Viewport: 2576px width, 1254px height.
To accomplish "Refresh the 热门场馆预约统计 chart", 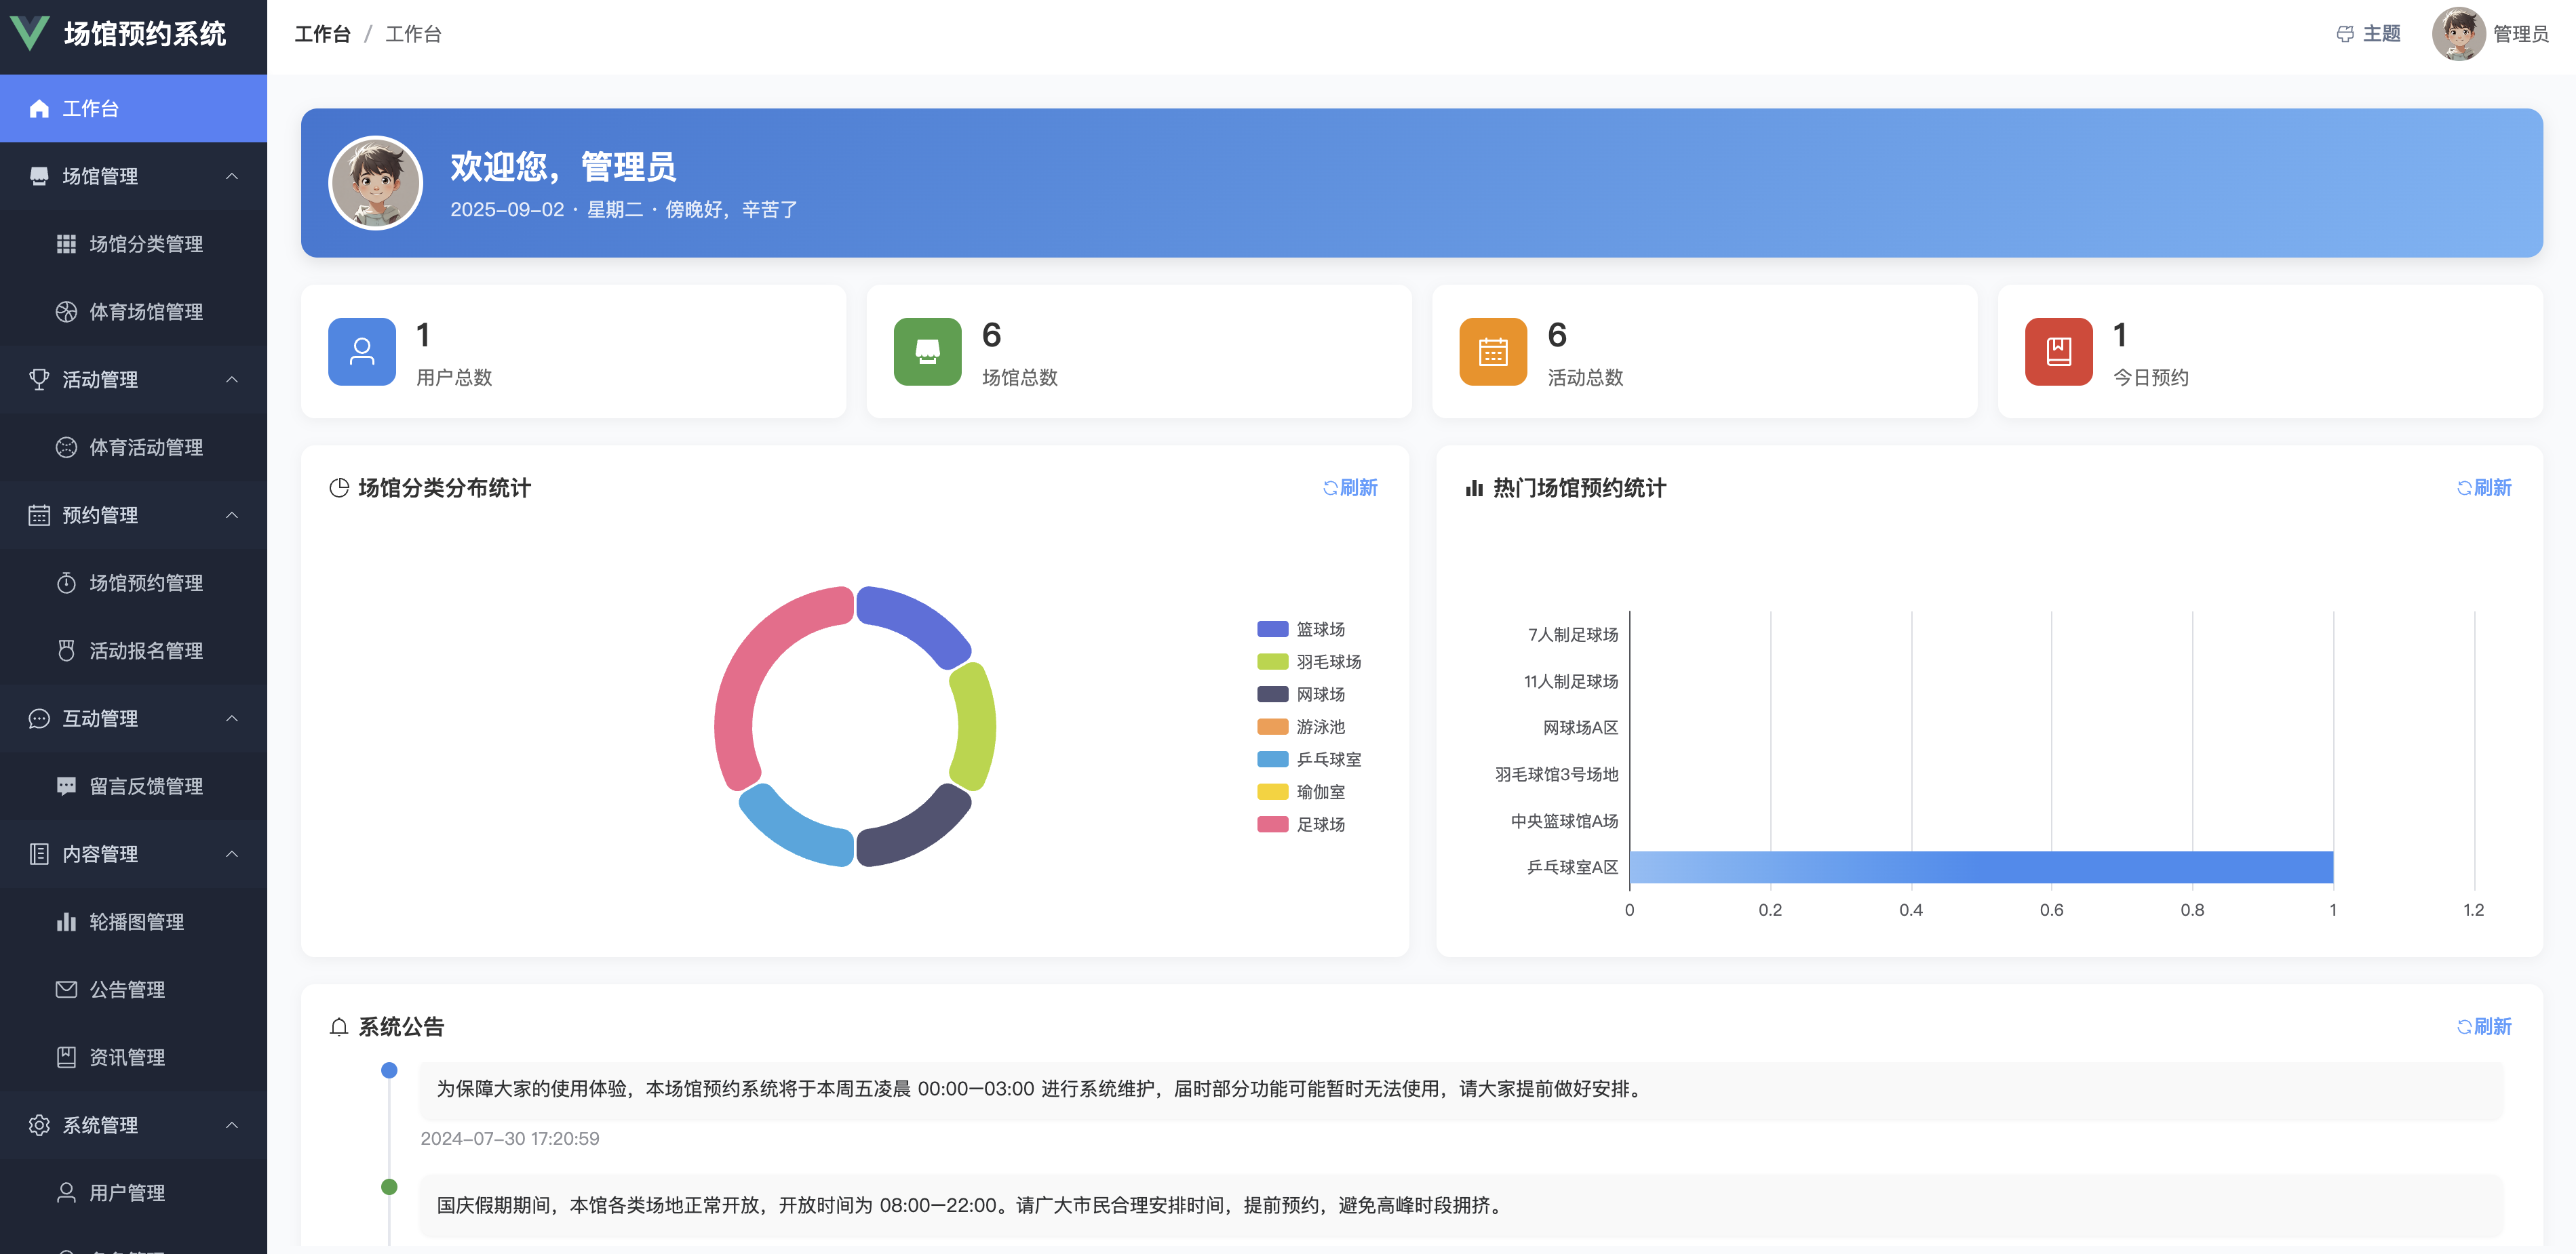I will click(2484, 487).
